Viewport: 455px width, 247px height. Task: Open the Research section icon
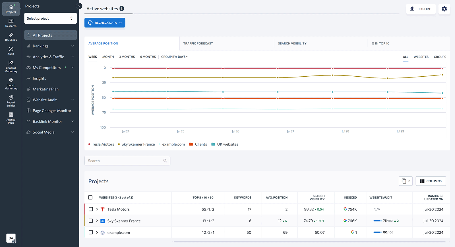pos(11,23)
